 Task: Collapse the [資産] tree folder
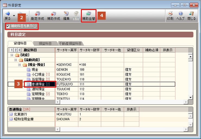12,55
